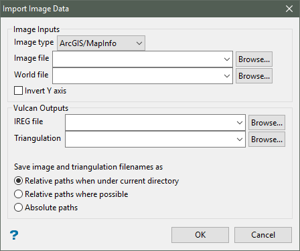Browse for a World file
The width and height of the screenshot is (300, 251).
point(254,76)
